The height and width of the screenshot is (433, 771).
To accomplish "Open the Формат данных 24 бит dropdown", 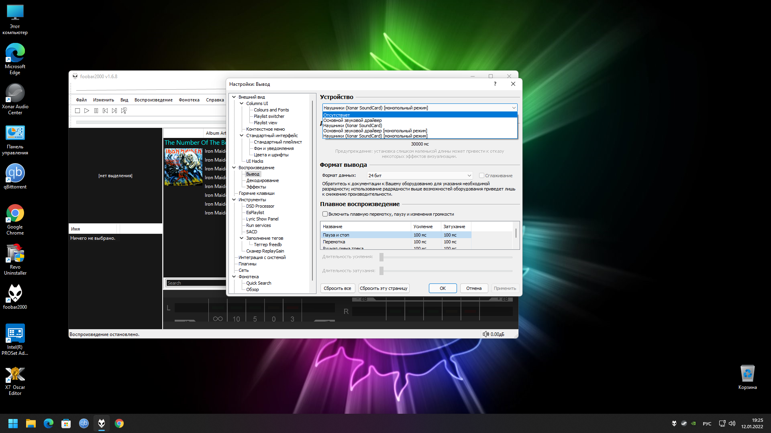I will click(x=420, y=176).
